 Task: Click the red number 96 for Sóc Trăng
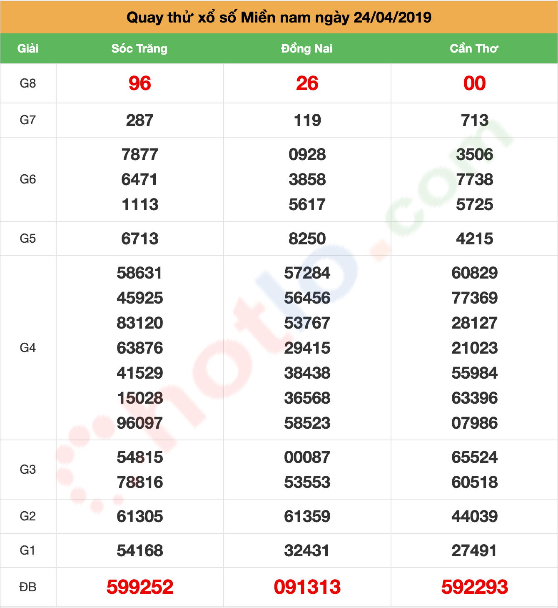(139, 83)
